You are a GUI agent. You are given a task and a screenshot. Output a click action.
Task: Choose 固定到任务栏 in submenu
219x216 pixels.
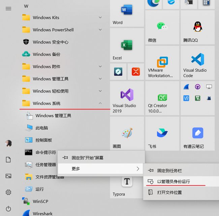[181, 170]
